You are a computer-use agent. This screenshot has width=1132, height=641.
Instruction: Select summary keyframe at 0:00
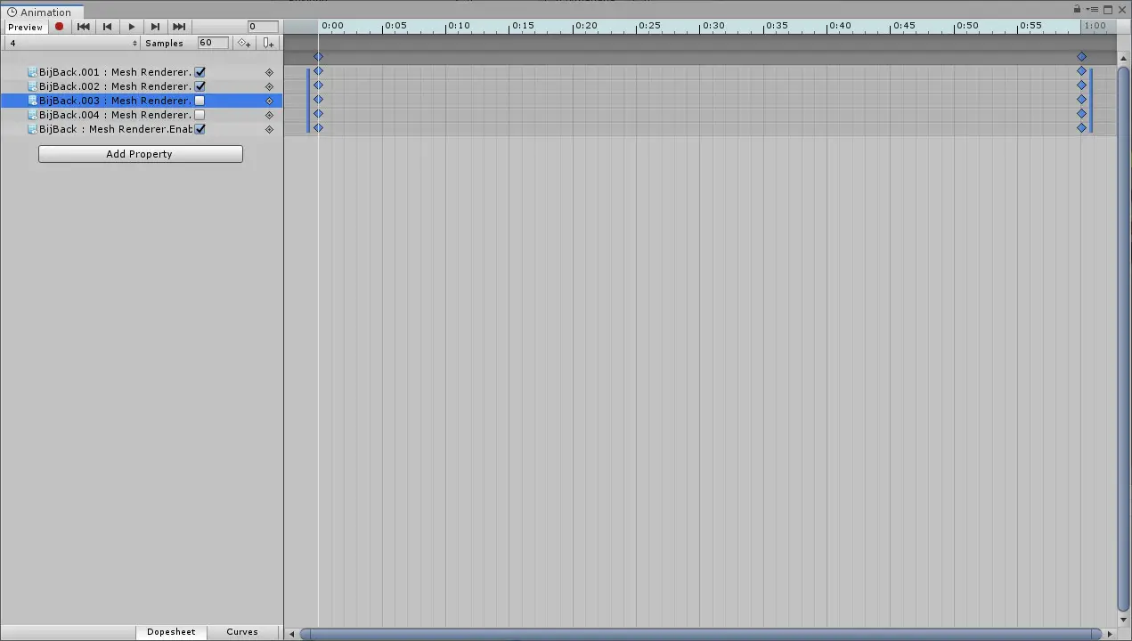click(x=319, y=57)
